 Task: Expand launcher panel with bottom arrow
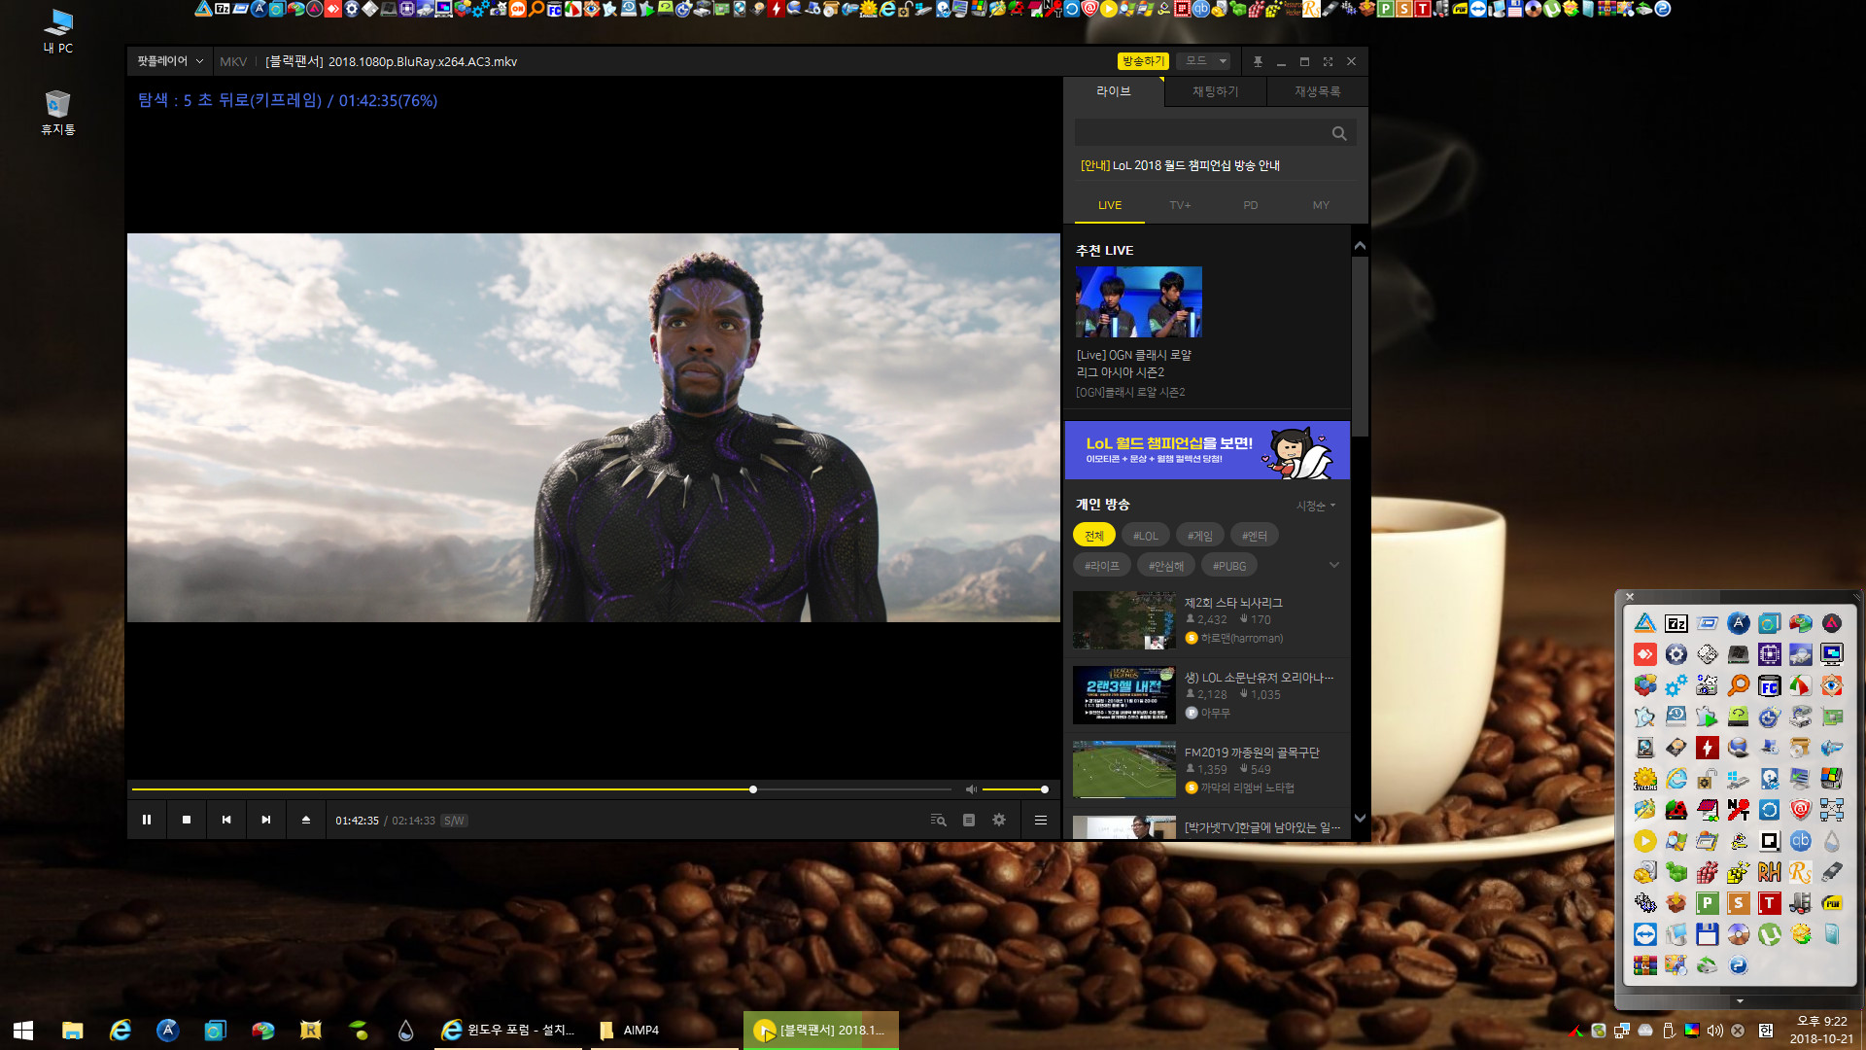tap(1740, 1000)
